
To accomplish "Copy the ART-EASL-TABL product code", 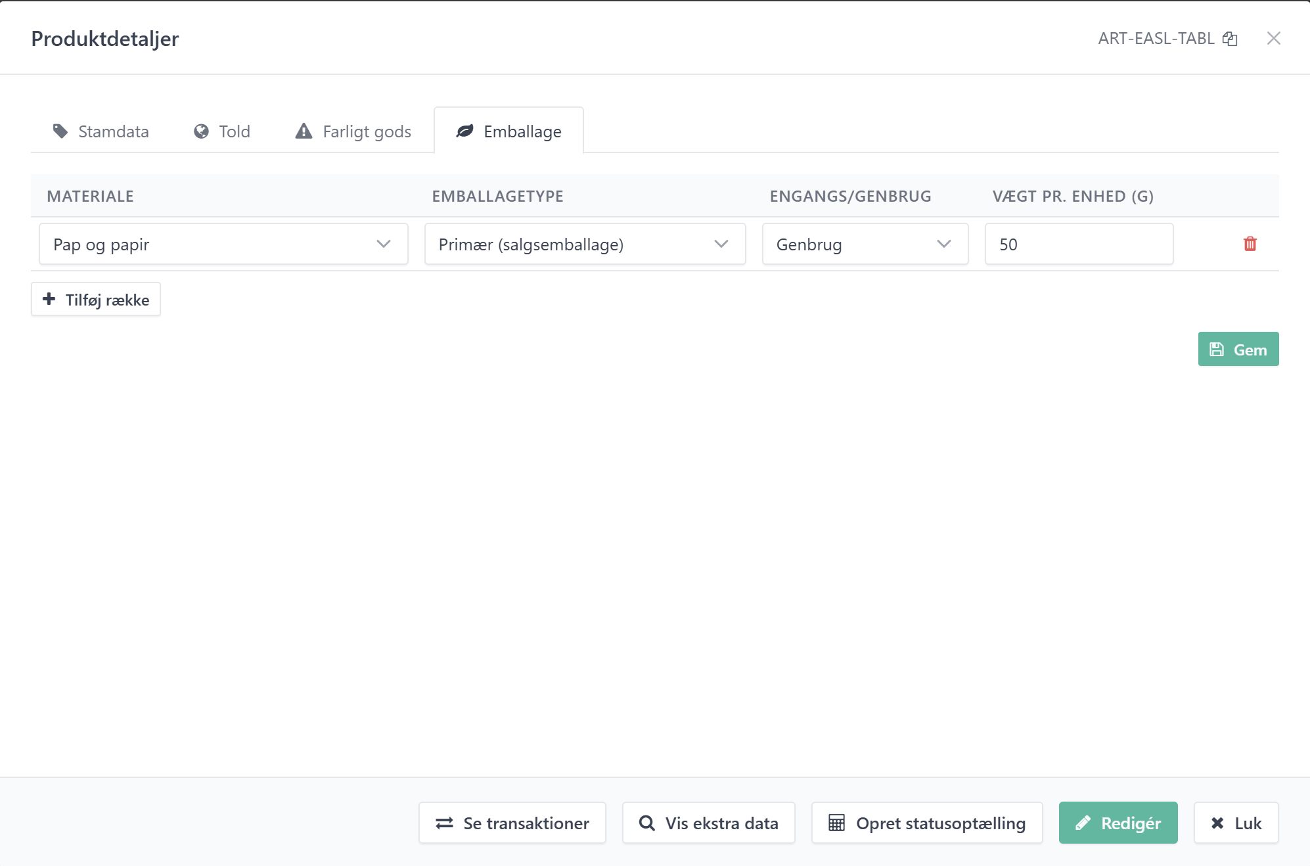I will 1230,39.
